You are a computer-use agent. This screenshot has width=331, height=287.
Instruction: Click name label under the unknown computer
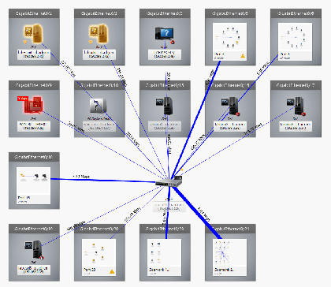pos(165,54)
